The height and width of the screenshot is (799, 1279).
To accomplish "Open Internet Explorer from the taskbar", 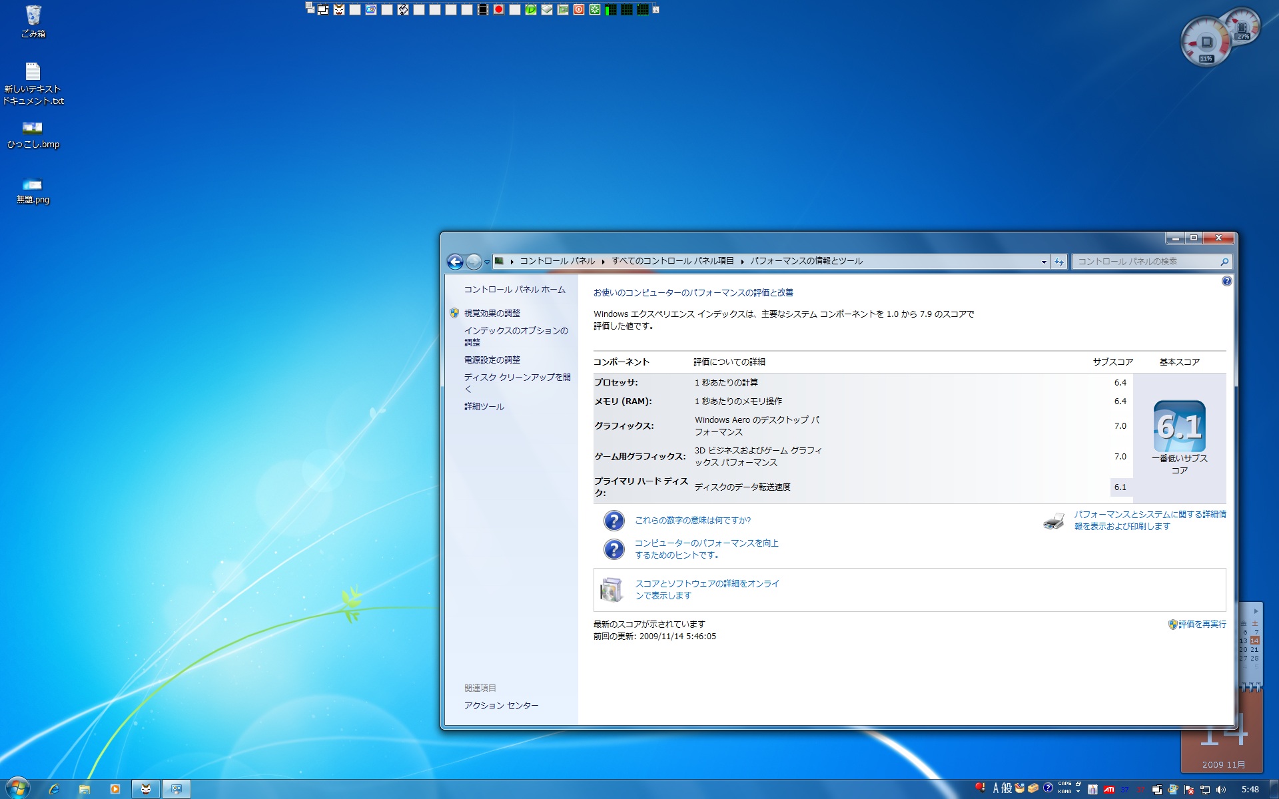I will pyautogui.click(x=54, y=789).
